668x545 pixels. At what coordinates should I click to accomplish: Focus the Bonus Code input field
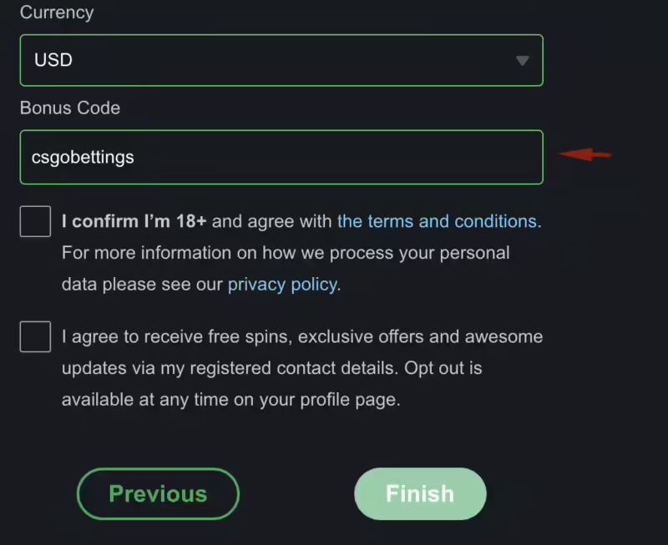pyautogui.click(x=334, y=157)
